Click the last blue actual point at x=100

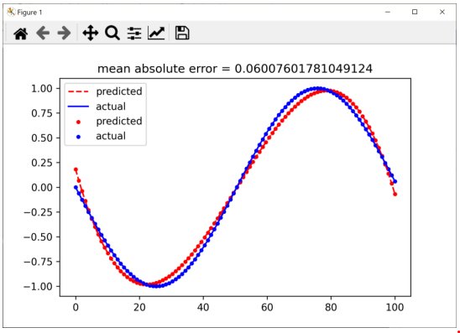[395, 181]
